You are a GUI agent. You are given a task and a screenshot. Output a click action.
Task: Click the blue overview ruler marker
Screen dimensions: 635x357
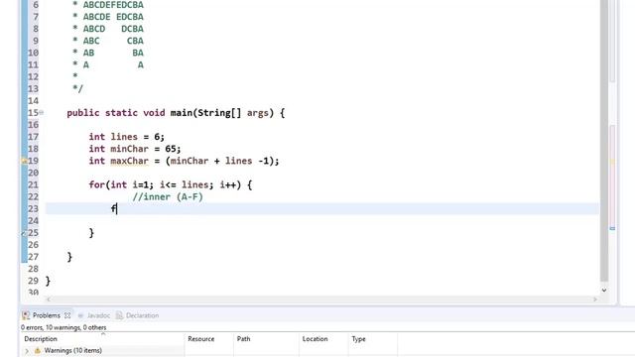[x=612, y=228]
